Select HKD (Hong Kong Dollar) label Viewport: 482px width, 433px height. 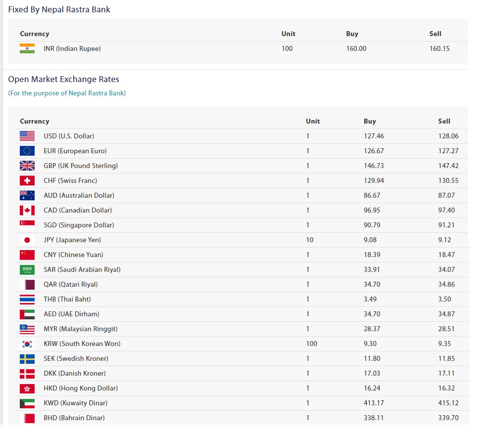[81, 389]
